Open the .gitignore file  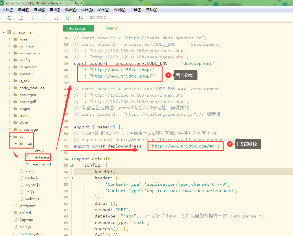coord(27,206)
